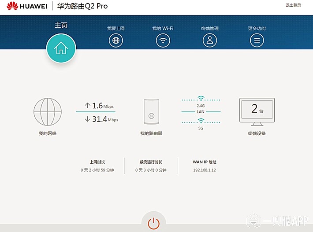313x232 pixels.
Task: Click the WAN IP address 192.168.1.12
Action: 204,170
